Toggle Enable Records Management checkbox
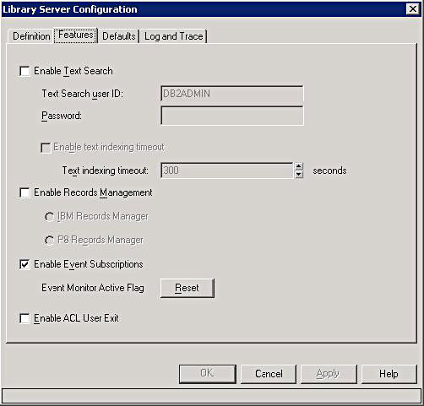Screen dimensions: 424x406 pyautogui.click(x=24, y=193)
